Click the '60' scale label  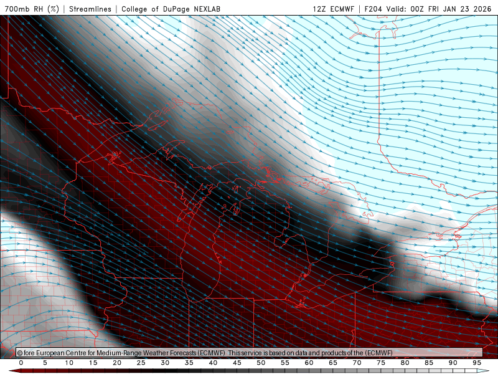coord(309,363)
